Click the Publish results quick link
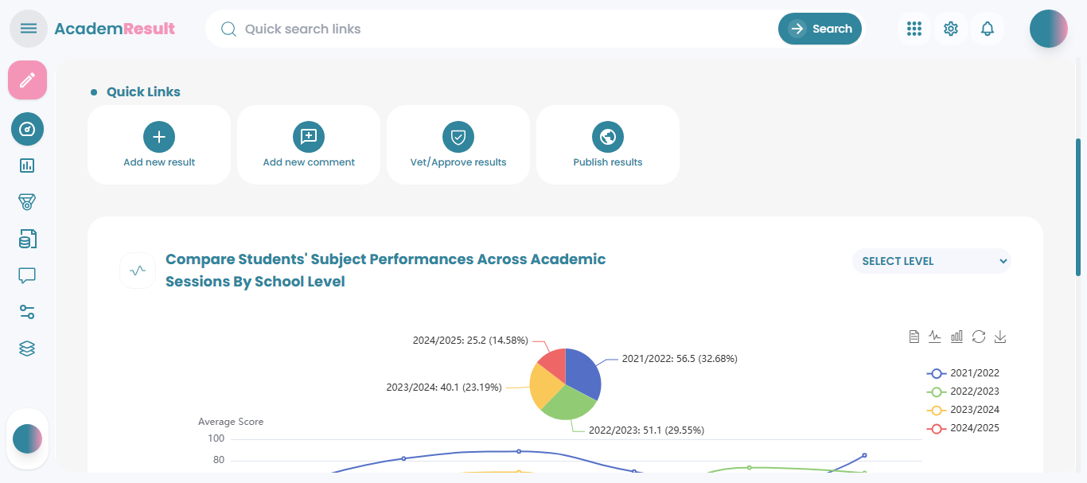 pyautogui.click(x=607, y=145)
